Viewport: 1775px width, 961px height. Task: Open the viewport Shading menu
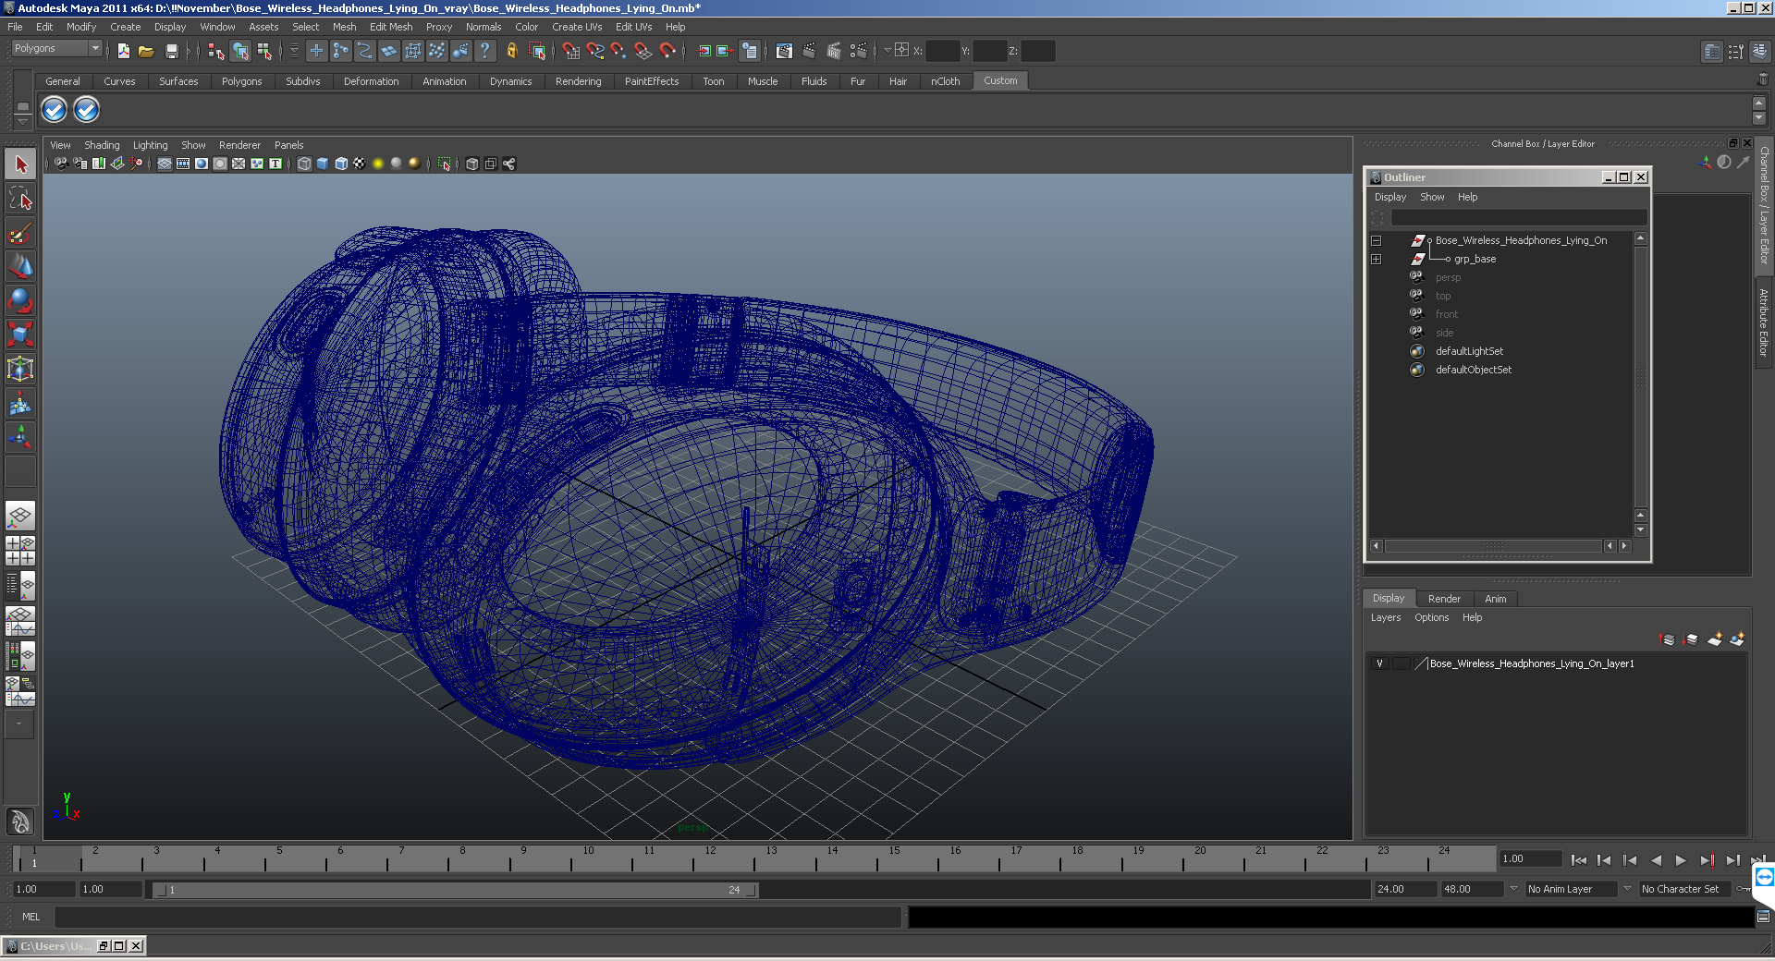click(x=102, y=145)
